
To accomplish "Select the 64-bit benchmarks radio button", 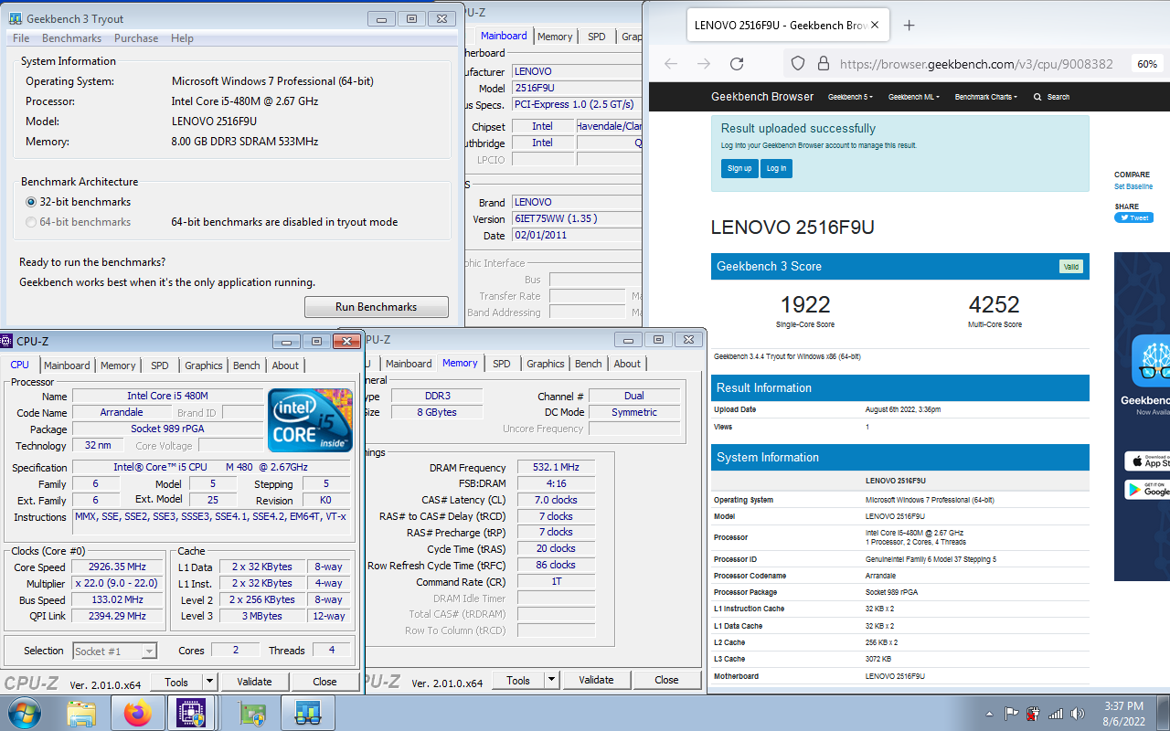I will tap(31, 222).
